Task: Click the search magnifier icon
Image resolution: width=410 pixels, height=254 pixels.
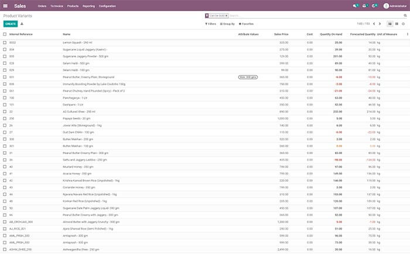Action: click(x=405, y=16)
